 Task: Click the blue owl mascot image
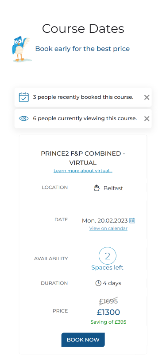pos(21,49)
